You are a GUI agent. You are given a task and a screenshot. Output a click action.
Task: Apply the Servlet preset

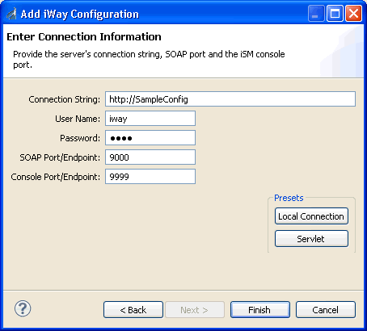pyautogui.click(x=311, y=239)
